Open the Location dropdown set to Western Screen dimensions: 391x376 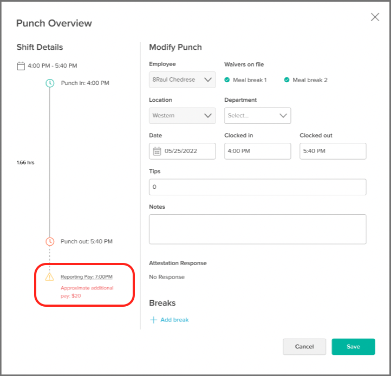[x=183, y=116]
